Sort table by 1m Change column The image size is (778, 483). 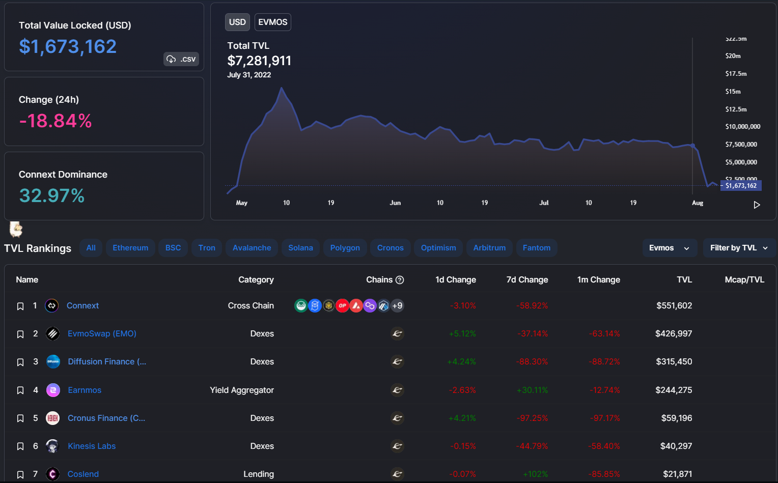(599, 279)
